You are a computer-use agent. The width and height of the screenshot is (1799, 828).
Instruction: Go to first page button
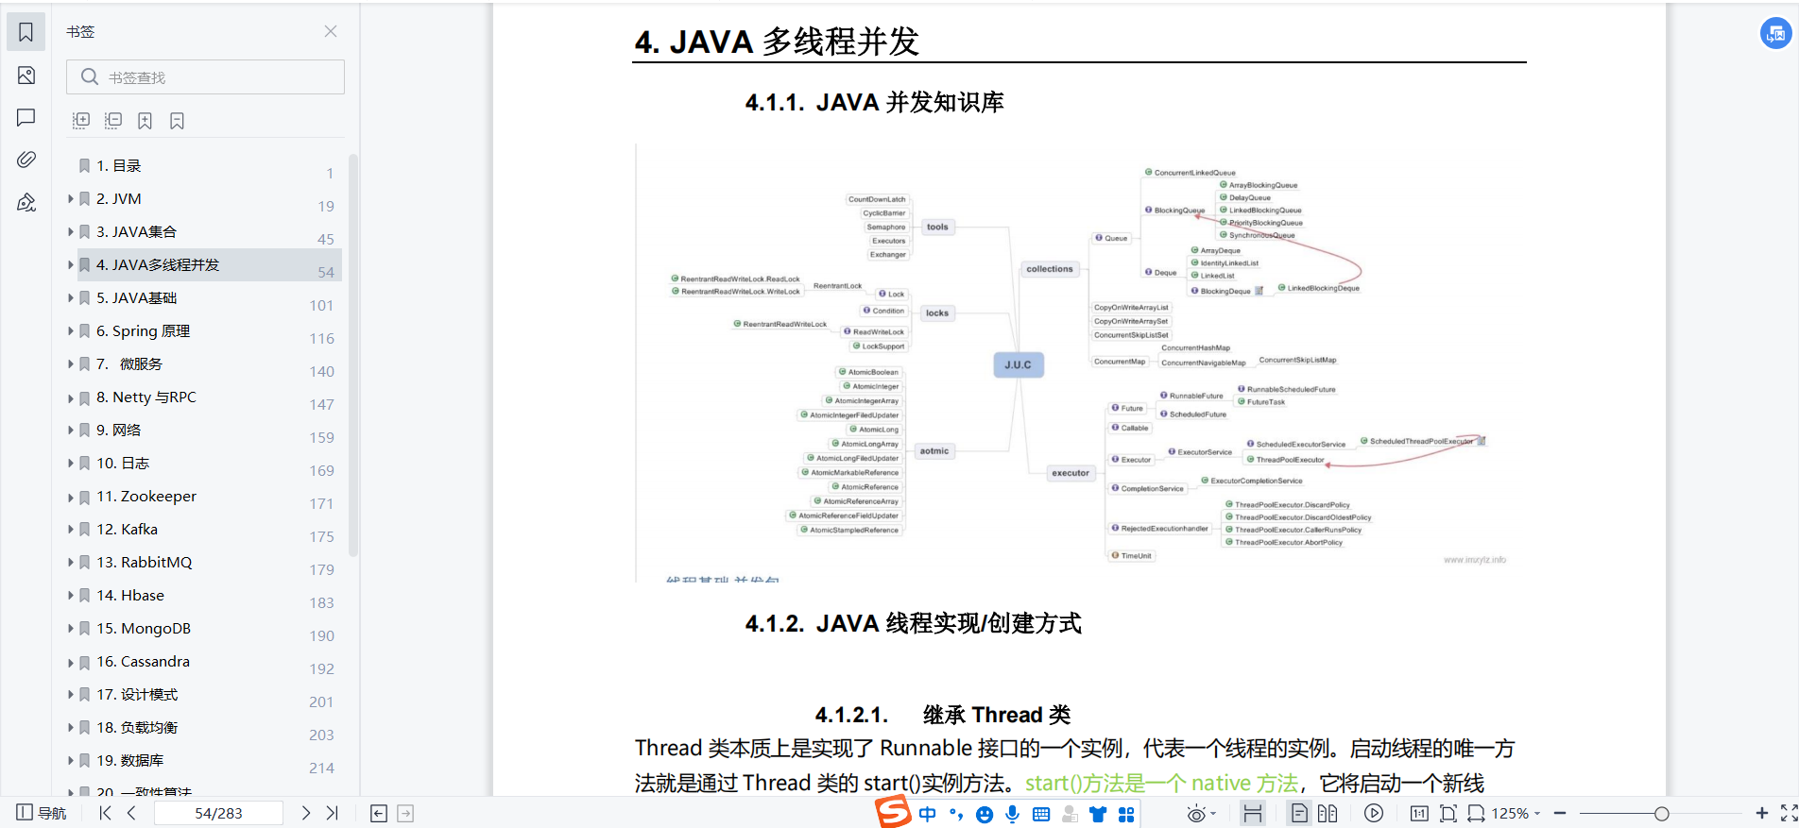tap(105, 813)
